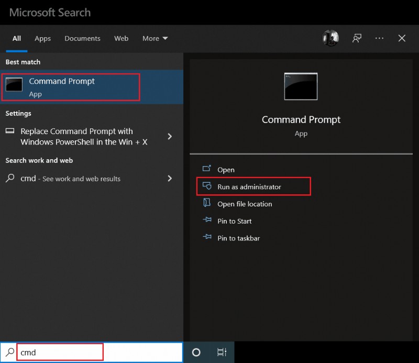Expand the Replace Command Prompt settings result
The height and width of the screenshot is (363, 419).
(170, 136)
